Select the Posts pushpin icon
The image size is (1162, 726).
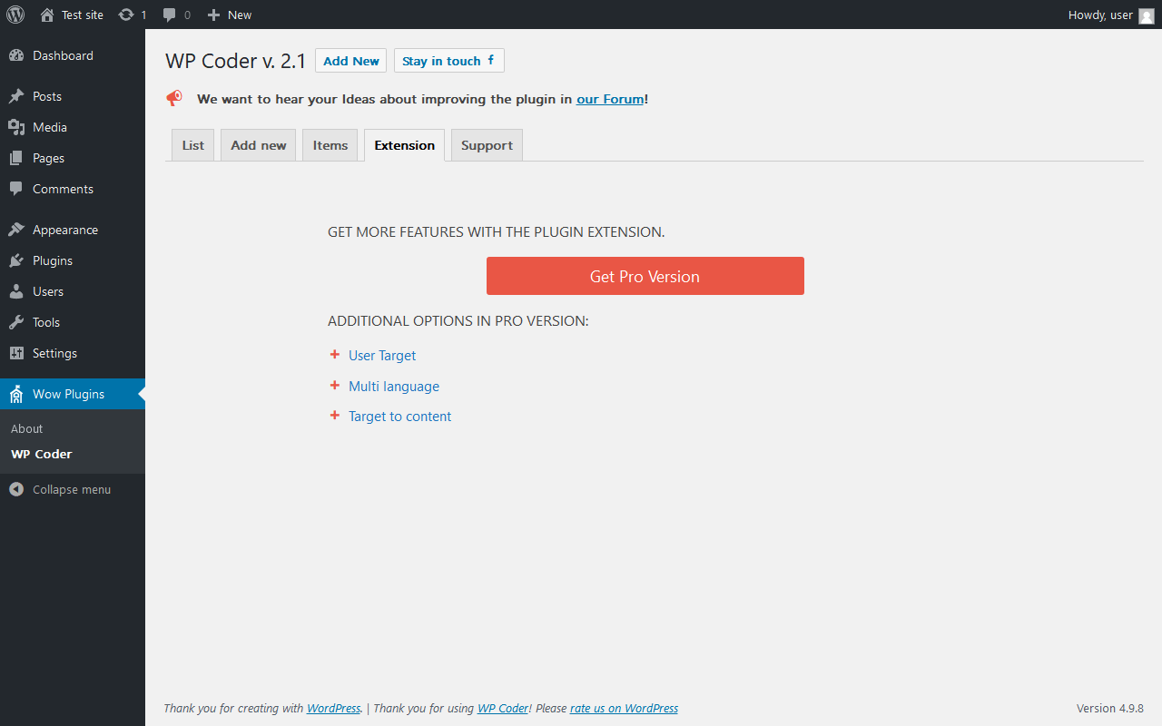pos(16,96)
